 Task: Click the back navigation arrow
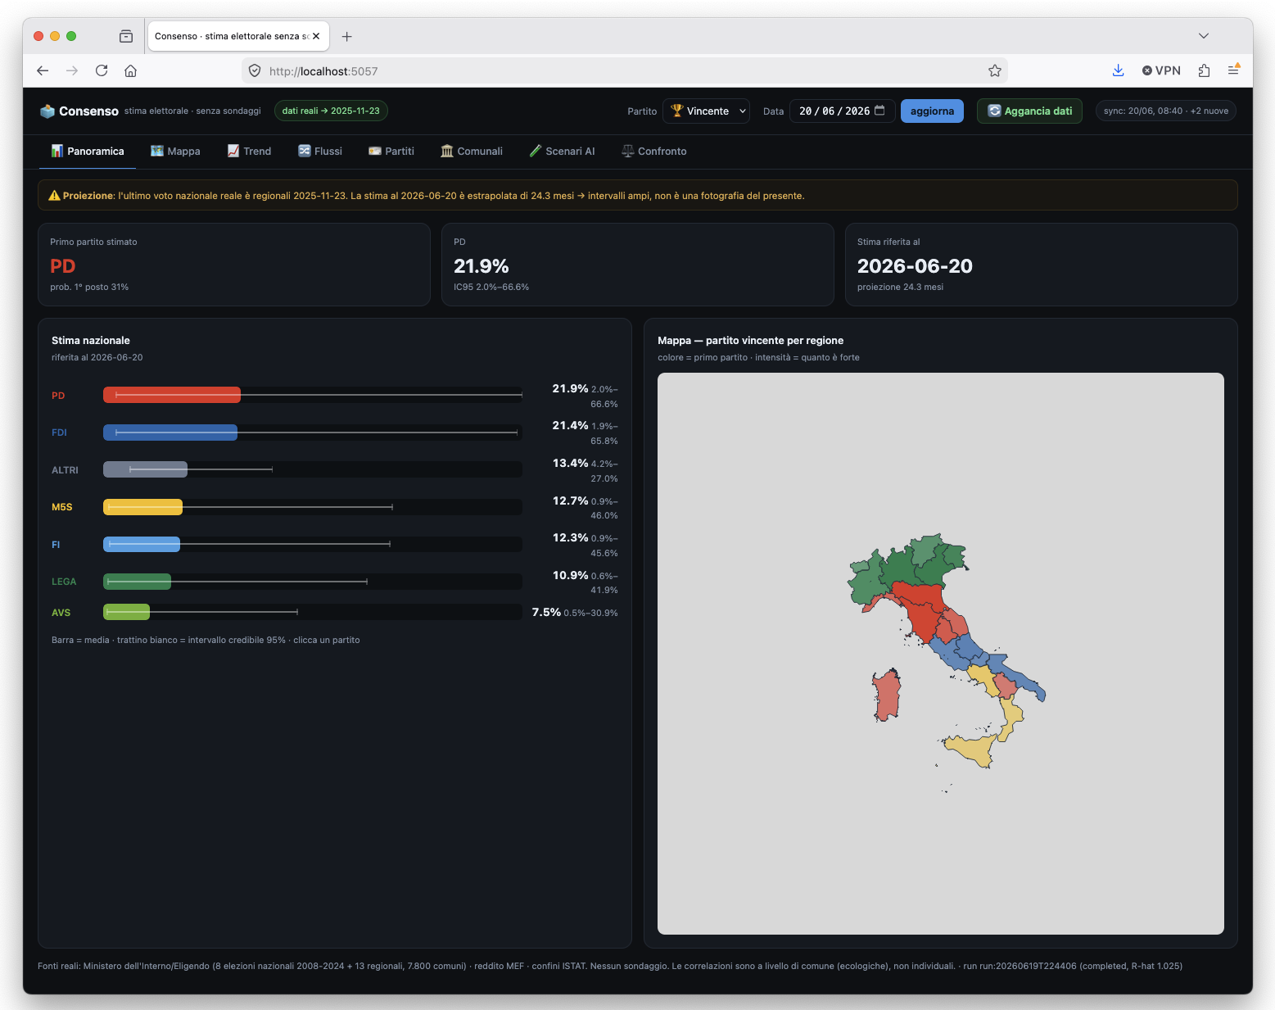click(x=43, y=71)
